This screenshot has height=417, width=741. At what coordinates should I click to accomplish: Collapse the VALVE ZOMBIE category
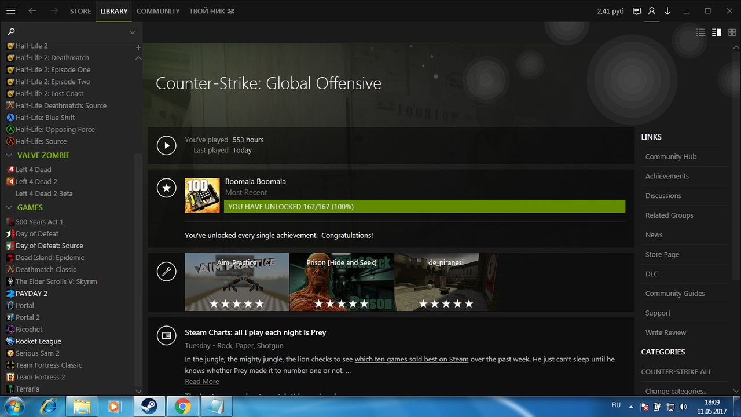pos(9,155)
